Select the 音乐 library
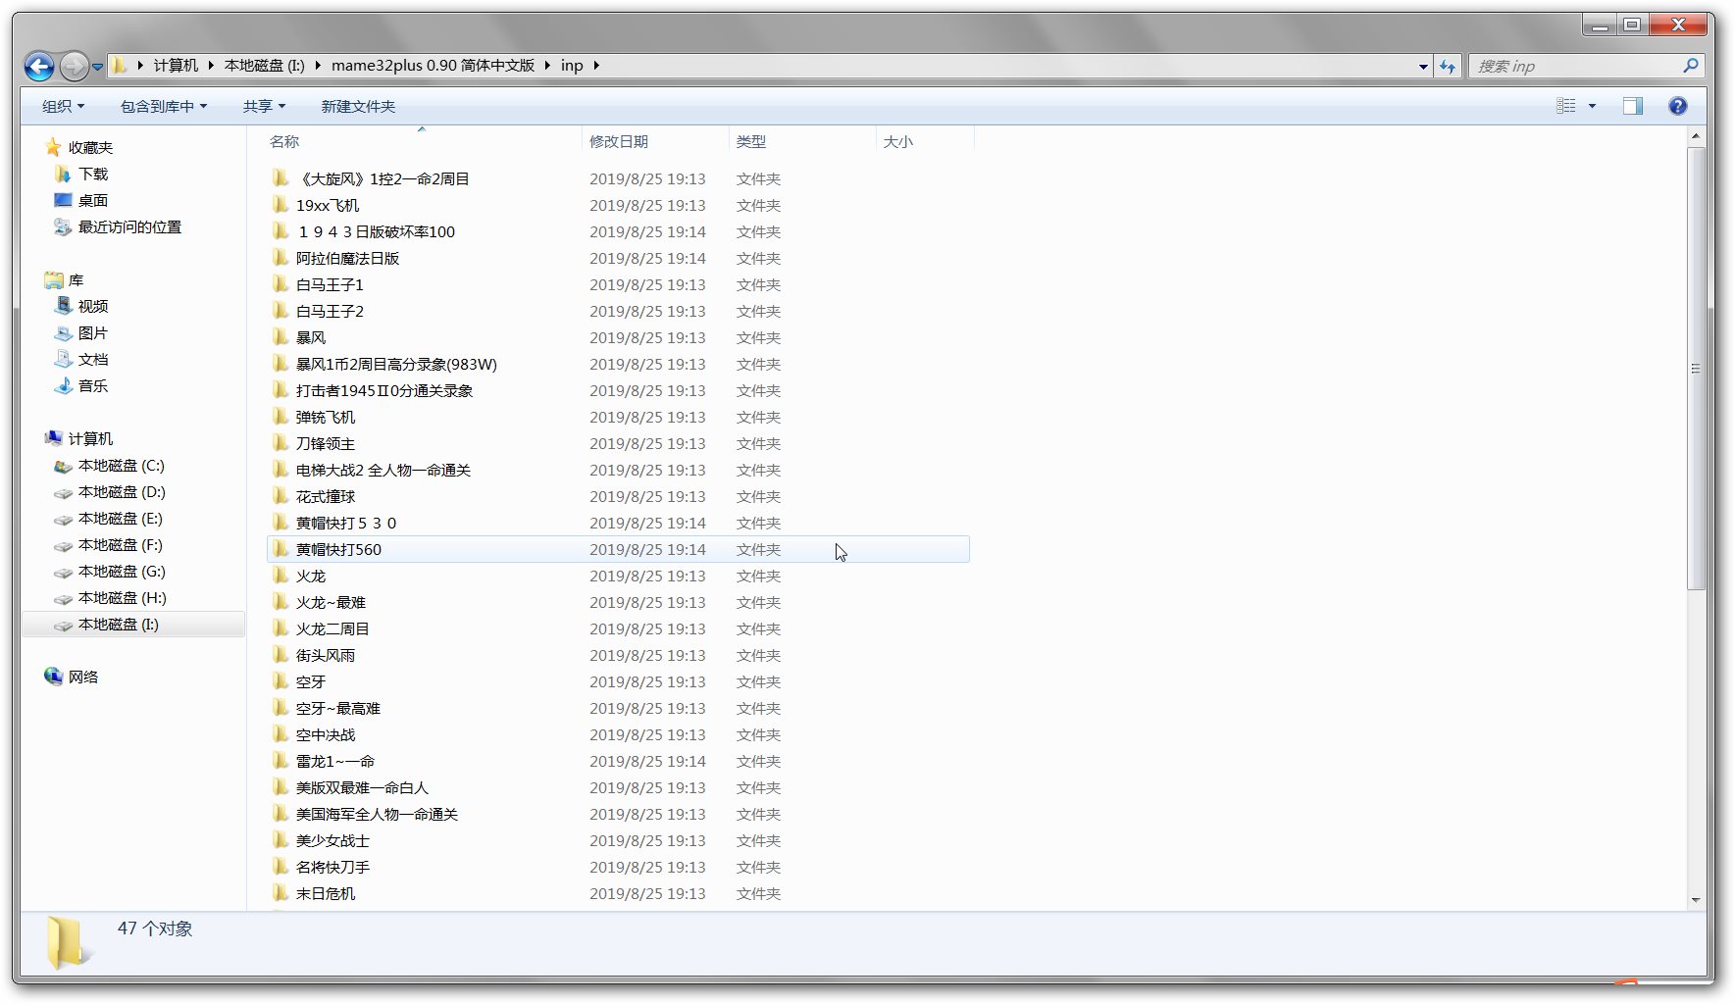1735x1004 pixels. 93,385
